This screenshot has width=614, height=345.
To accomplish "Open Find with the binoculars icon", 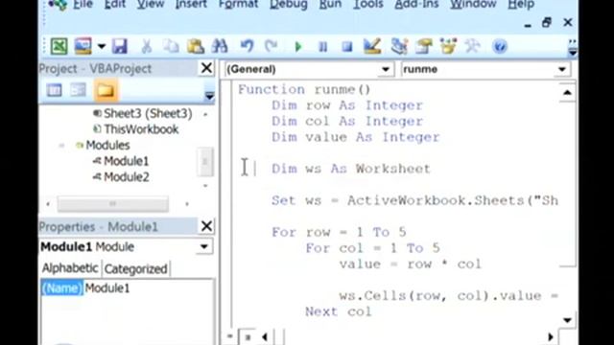I will (x=220, y=47).
